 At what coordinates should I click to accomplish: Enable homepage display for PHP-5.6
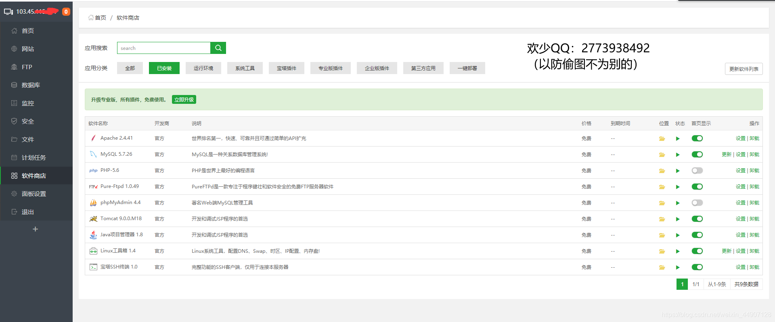(x=697, y=171)
